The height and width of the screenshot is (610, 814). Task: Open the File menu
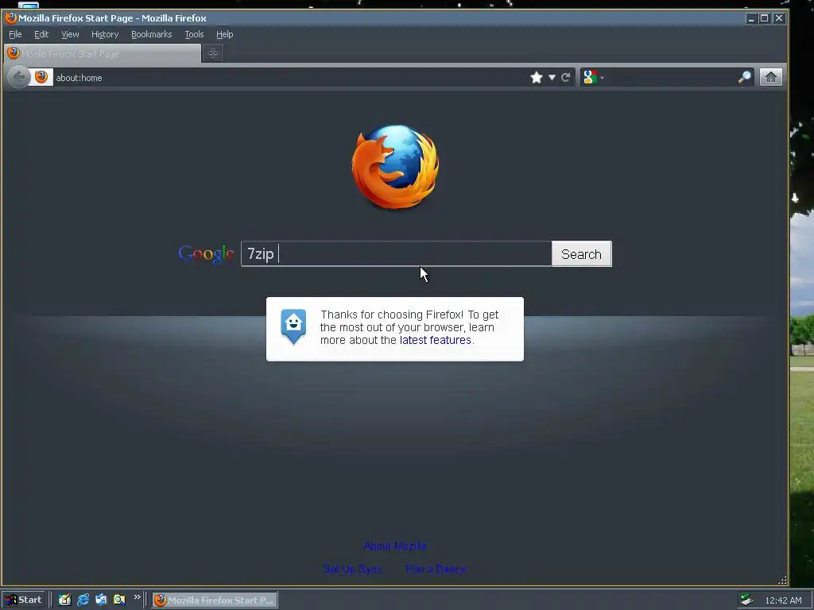pos(15,34)
